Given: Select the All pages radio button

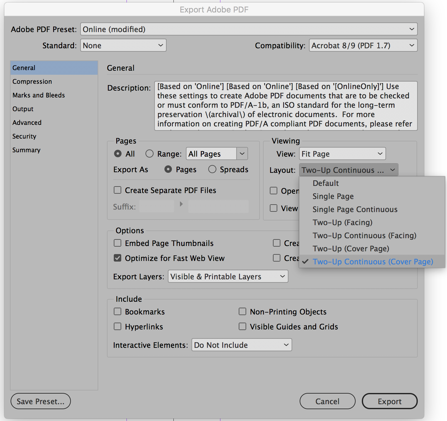Looking at the screenshot, I should pos(118,154).
